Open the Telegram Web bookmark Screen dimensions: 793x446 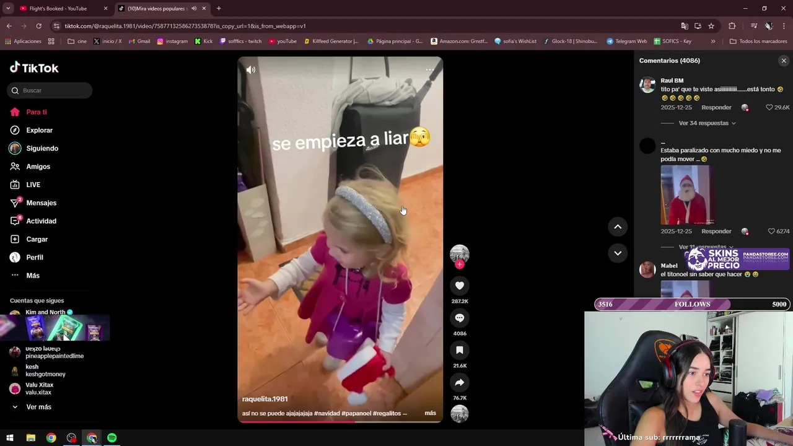pyautogui.click(x=626, y=42)
